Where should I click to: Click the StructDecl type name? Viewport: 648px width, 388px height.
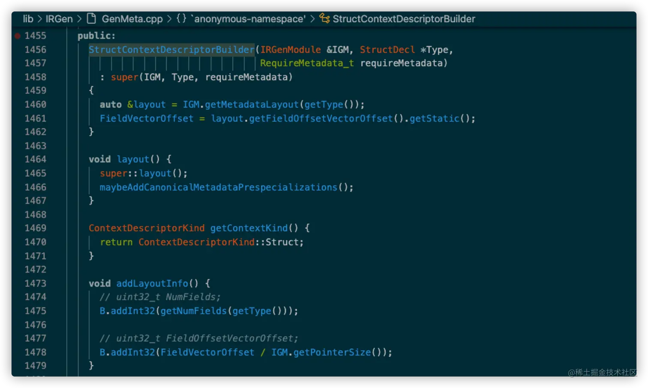(x=387, y=50)
